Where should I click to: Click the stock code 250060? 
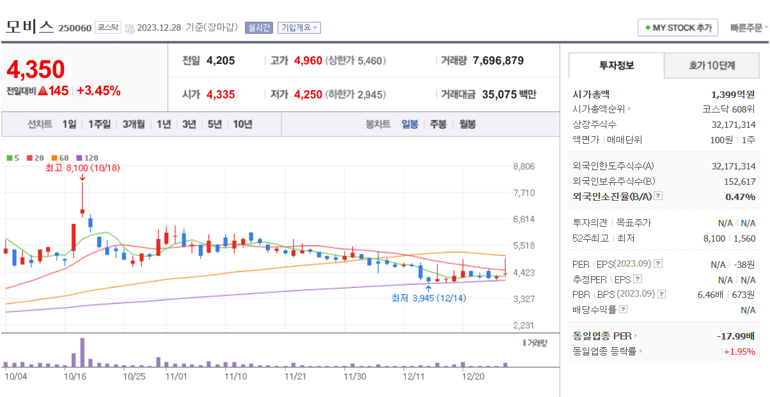point(75,28)
